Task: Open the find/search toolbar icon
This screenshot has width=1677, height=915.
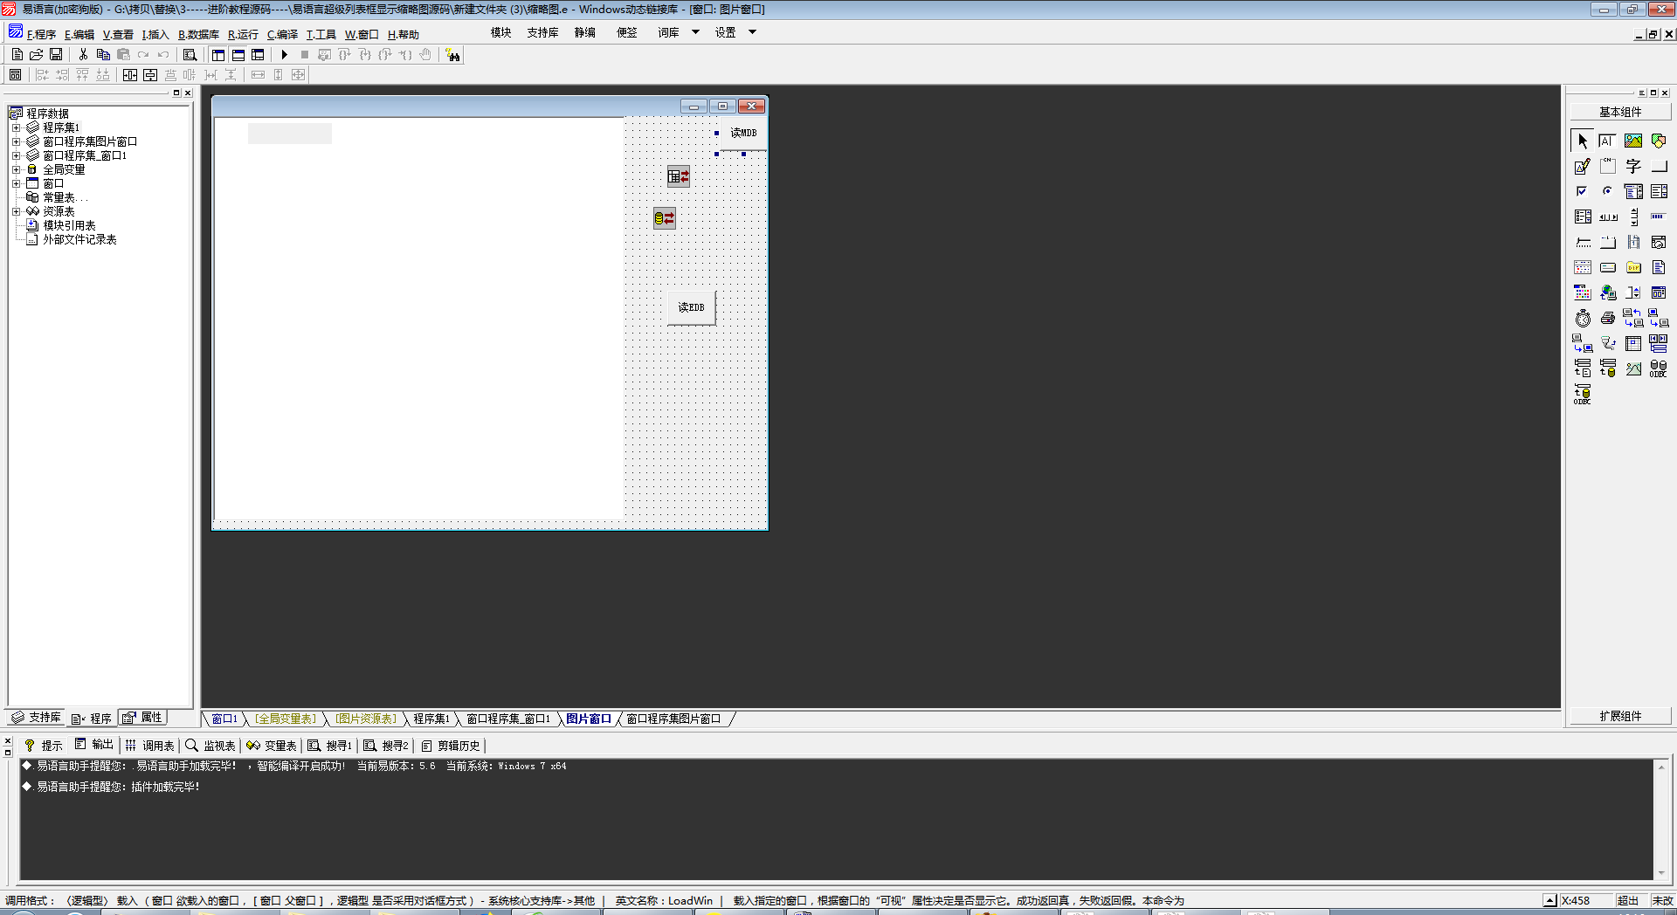Action: pos(190,55)
